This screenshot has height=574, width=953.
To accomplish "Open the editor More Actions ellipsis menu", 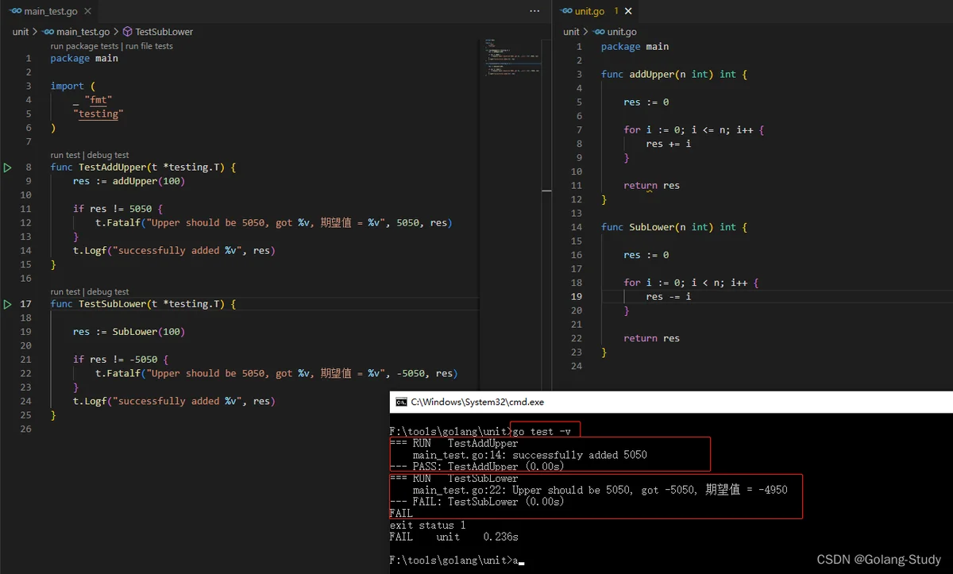I will (534, 11).
